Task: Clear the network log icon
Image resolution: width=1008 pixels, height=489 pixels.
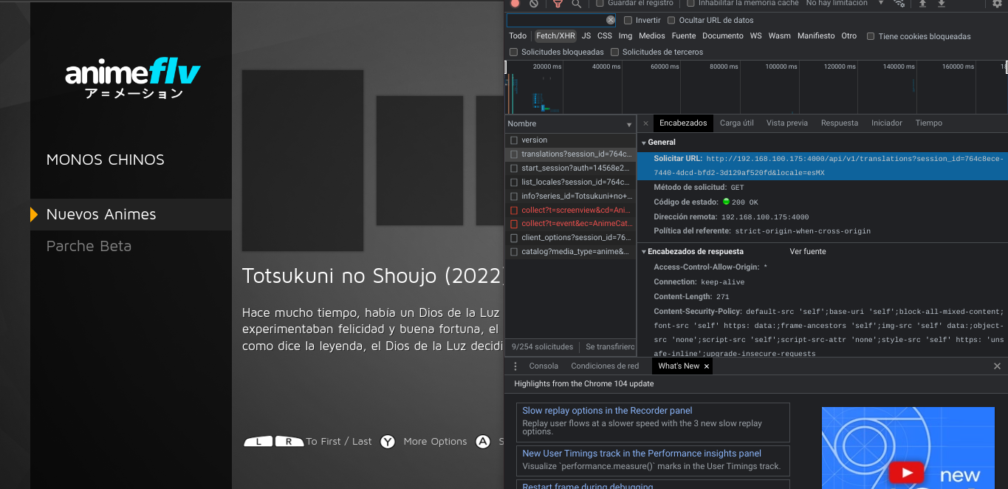Action: click(534, 3)
